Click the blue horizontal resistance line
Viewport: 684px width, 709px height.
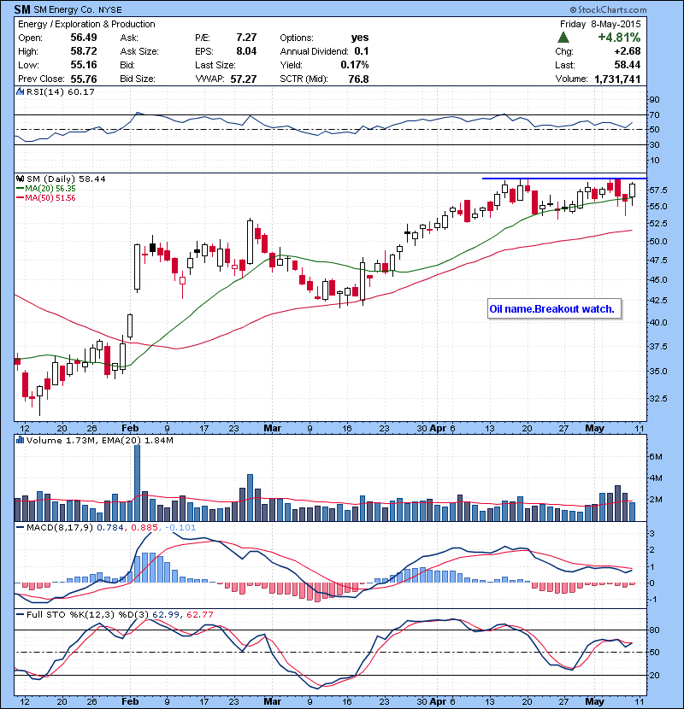click(564, 179)
